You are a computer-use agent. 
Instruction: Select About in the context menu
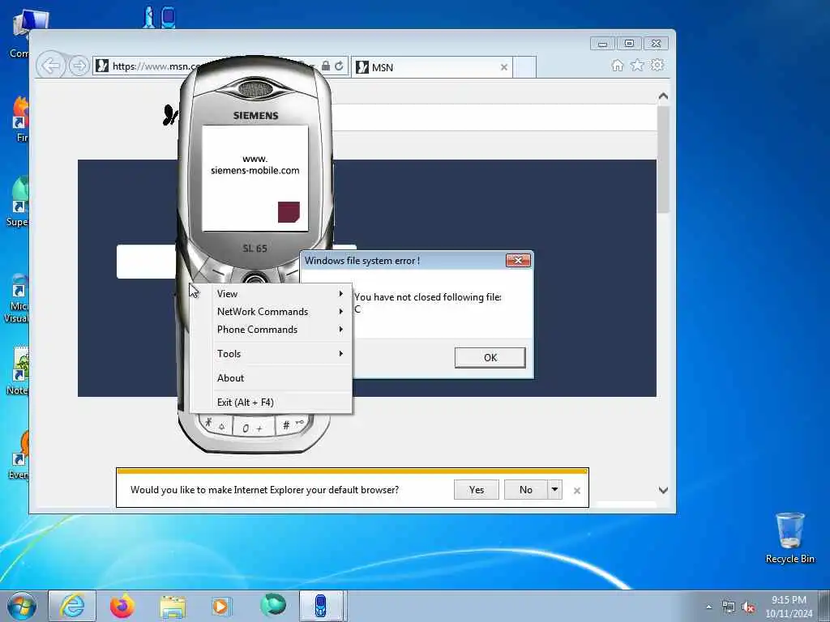[271, 377]
